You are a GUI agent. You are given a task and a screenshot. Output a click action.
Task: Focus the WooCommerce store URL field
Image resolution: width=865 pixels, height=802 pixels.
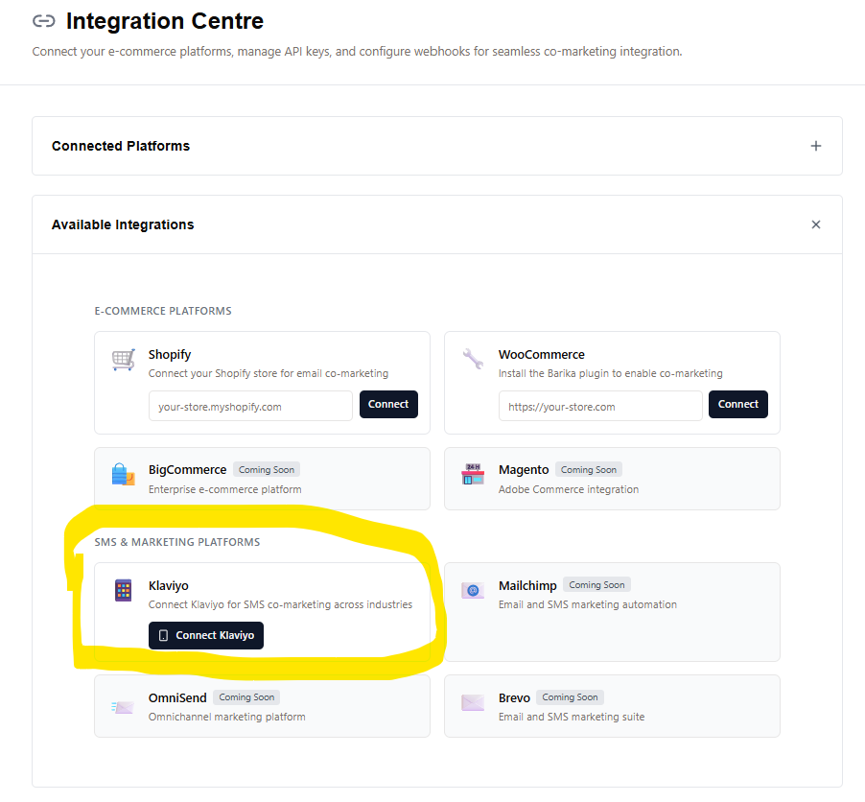600,406
